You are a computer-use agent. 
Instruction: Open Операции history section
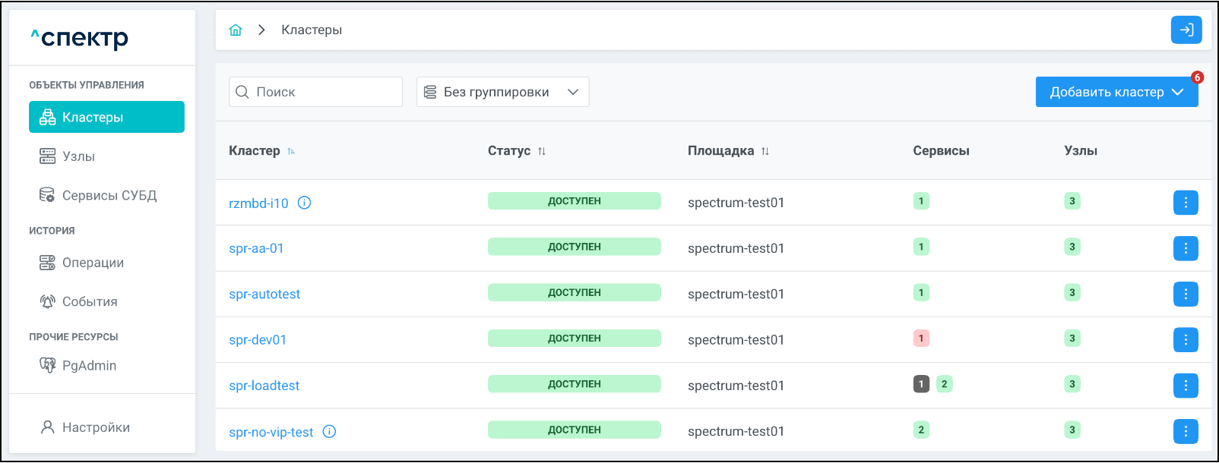[93, 263]
